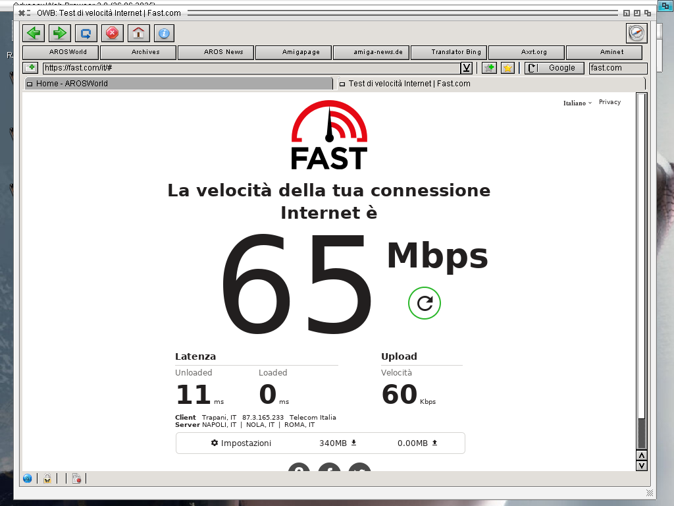Image resolution: width=674 pixels, height=506 pixels.
Task: Open the Translator Bing bookmark
Action: 449,52
